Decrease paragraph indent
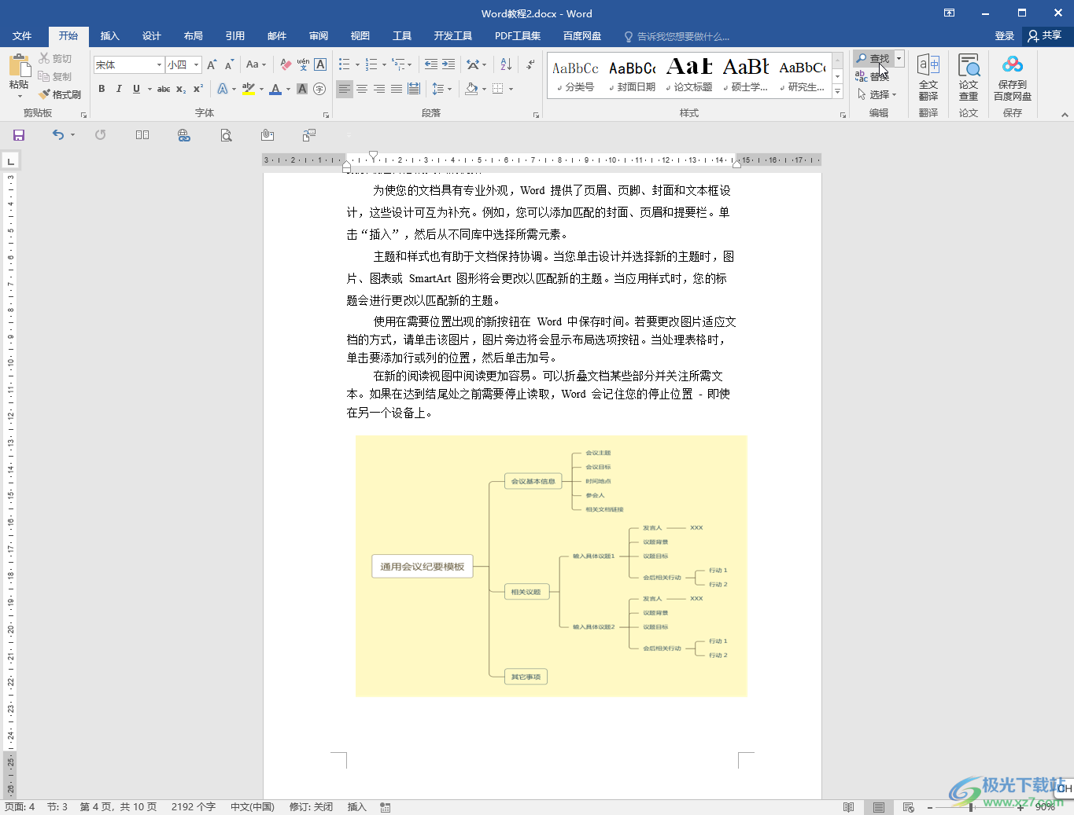Screen dimensions: 1074x815 click(431, 64)
